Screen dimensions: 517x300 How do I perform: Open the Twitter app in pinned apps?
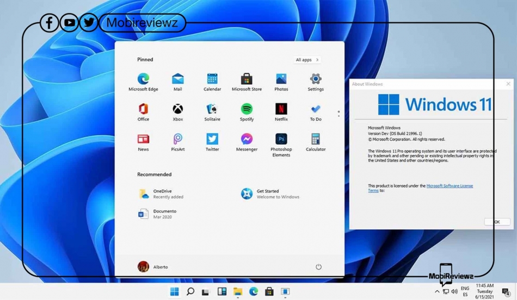212,142
